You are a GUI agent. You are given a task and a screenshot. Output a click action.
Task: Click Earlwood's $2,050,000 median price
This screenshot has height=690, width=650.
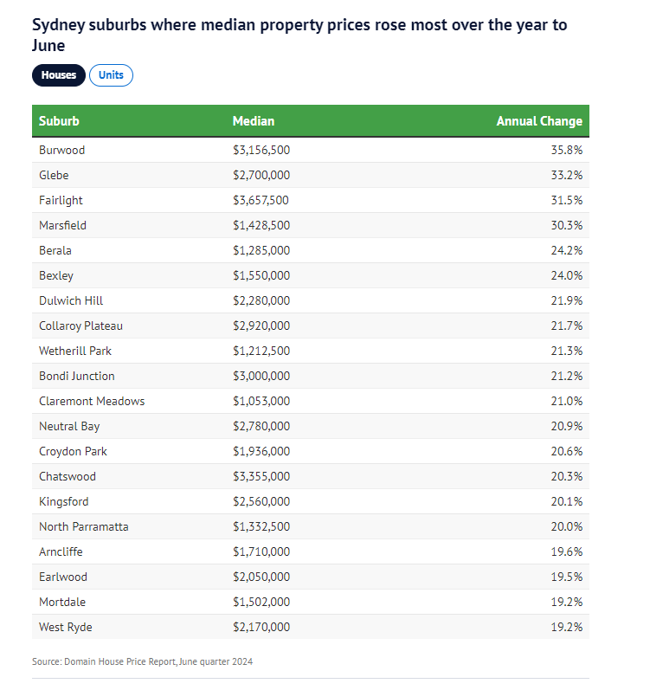[261, 577]
